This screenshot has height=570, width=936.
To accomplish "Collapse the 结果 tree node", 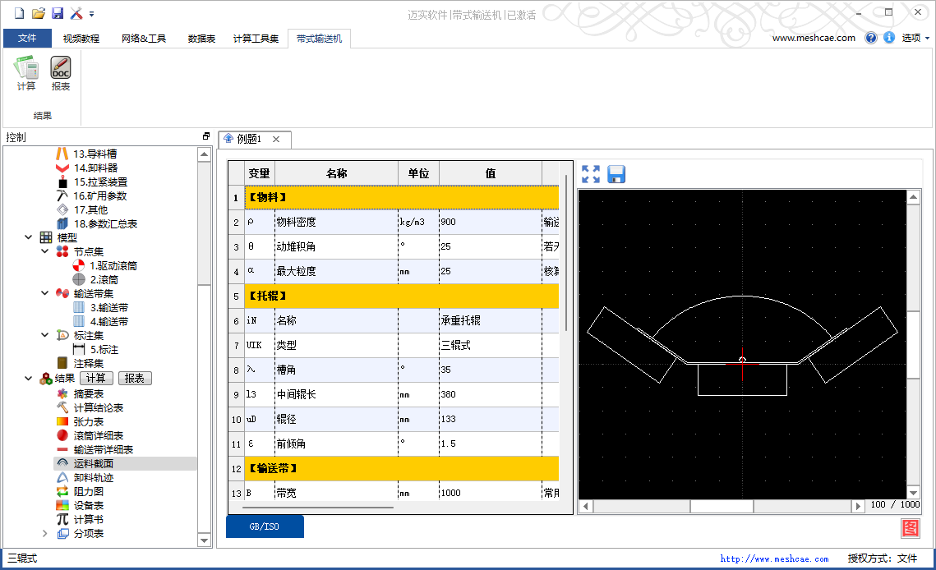I will pyautogui.click(x=28, y=378).
